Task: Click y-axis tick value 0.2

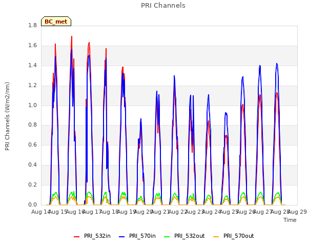Action: pos(32,184)
